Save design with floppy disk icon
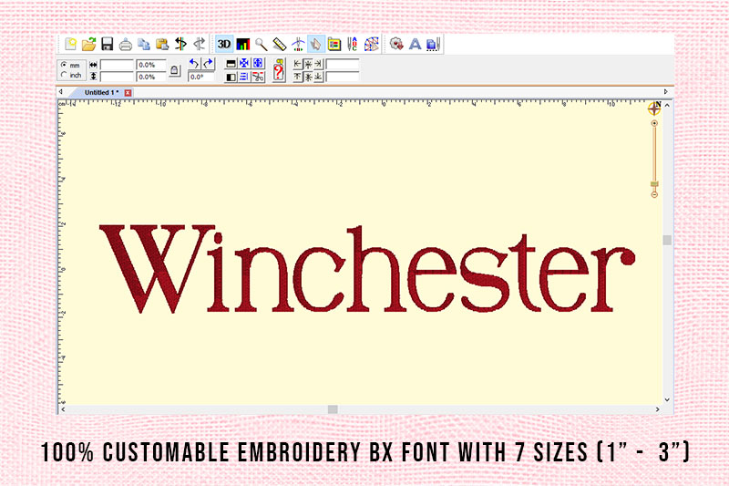This screenshot has width=729, height=486. coord(108,44)
